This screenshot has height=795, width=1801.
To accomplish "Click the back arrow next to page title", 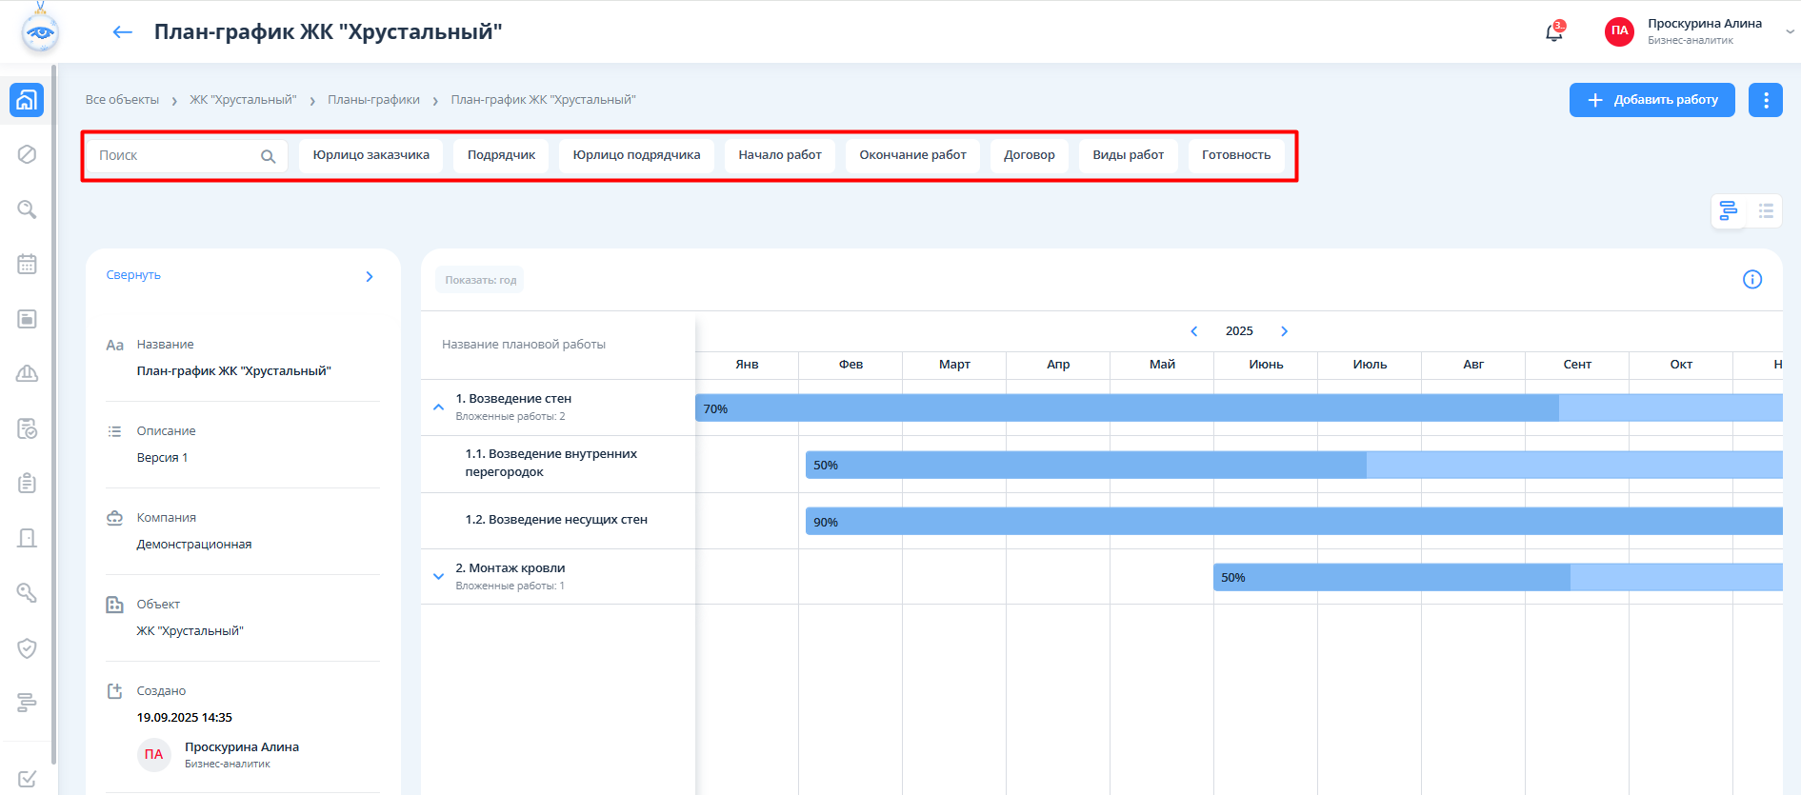I will point(122,32).
